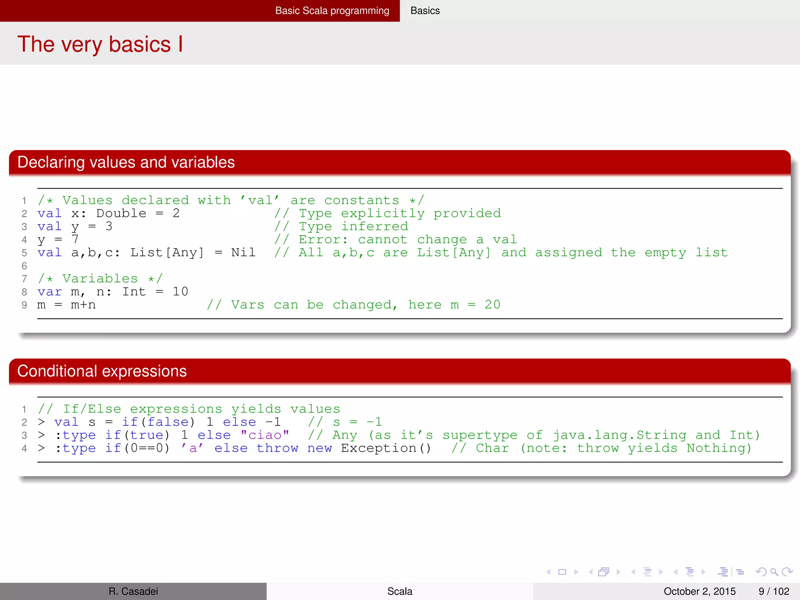Open the Basics subsection in header

[425, 11]
